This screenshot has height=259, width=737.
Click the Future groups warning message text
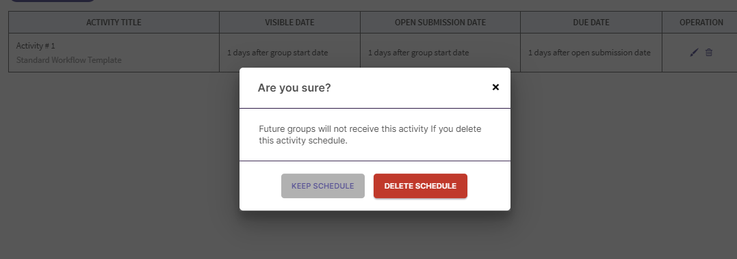[370, 135]
